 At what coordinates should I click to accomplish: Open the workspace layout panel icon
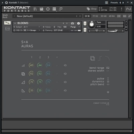[54, 9]
